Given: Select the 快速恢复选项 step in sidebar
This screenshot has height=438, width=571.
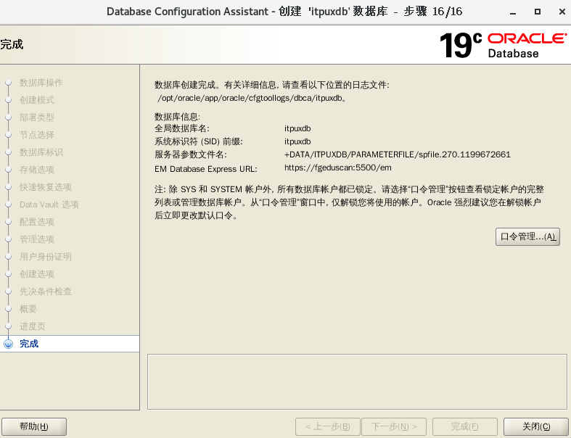Looking at the screenshot, I should pyautogui.click(x=46, y=187).
